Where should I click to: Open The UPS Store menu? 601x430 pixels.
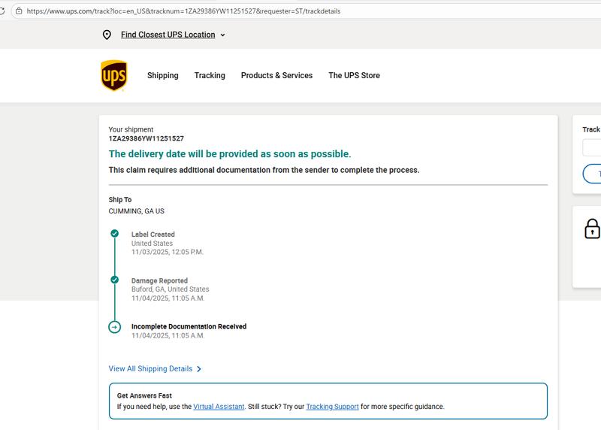click(354, 76)
